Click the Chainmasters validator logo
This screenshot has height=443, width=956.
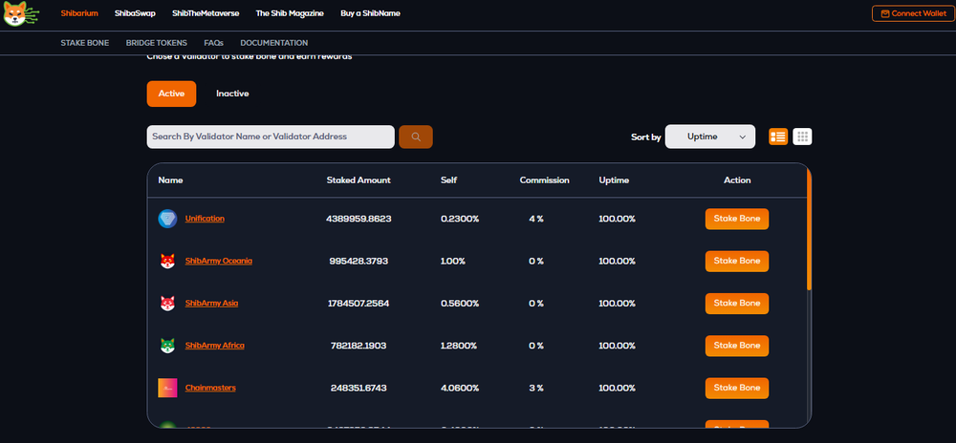[x=167, y=389]
